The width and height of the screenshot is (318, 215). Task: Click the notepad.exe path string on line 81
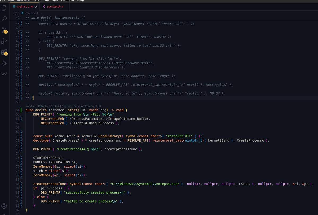(145, 184)
